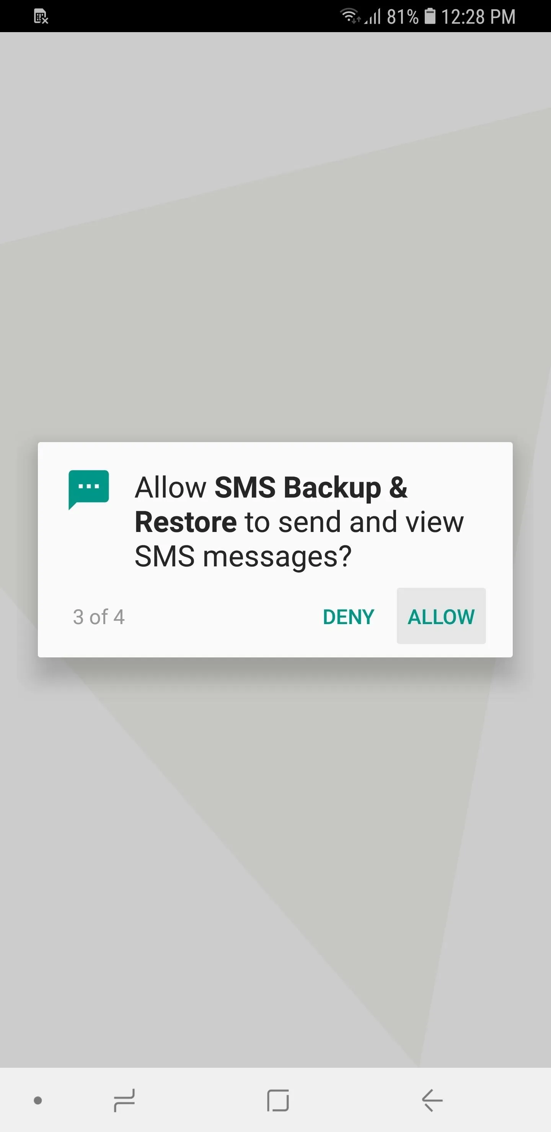
Task: Tap the "SMS messages?" text line
Action: pos(243,557)
